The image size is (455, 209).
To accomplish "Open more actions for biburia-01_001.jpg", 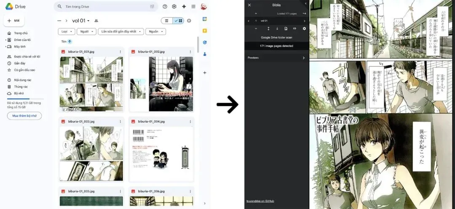I will click(120, 52).
